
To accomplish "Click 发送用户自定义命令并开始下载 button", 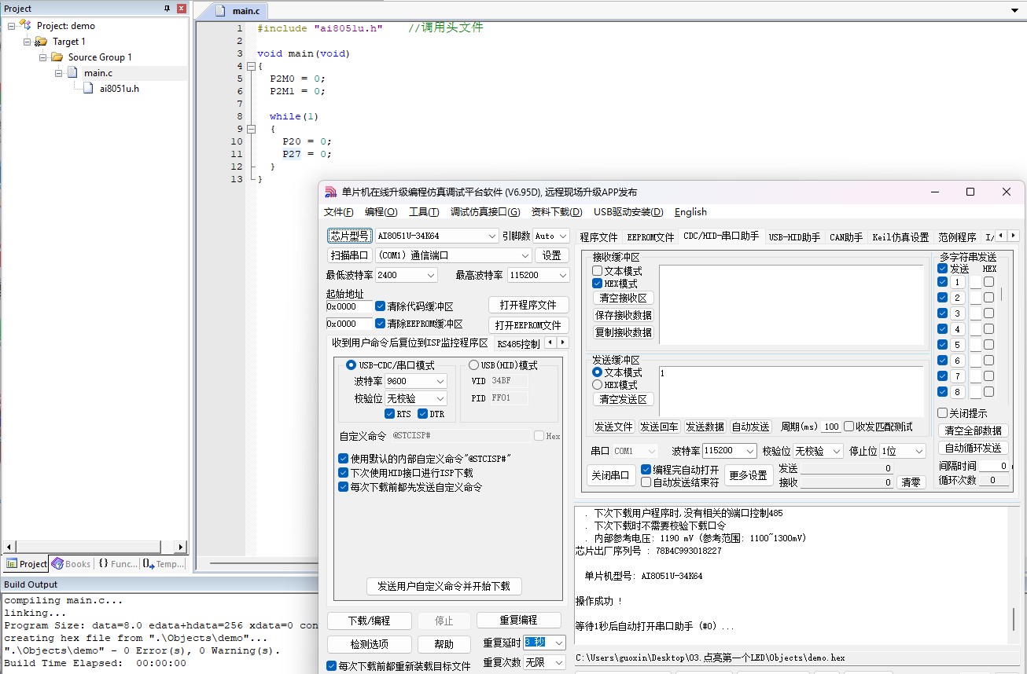I will (444, 586).
